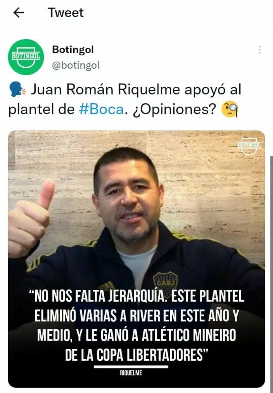Screen dimensions: 273x393
Task: Open the Botingol profile avatar
Action: tap(26, 57)
